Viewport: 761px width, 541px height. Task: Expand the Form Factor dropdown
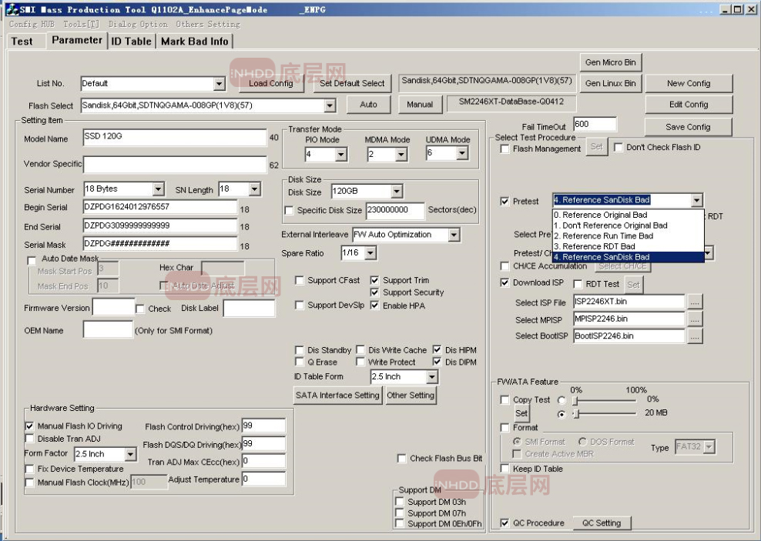(x=130, y=454)
